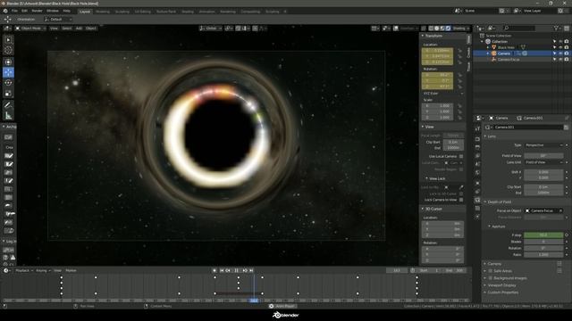
Task: Enable Render Region checkbox
Action: pos(461,169)
